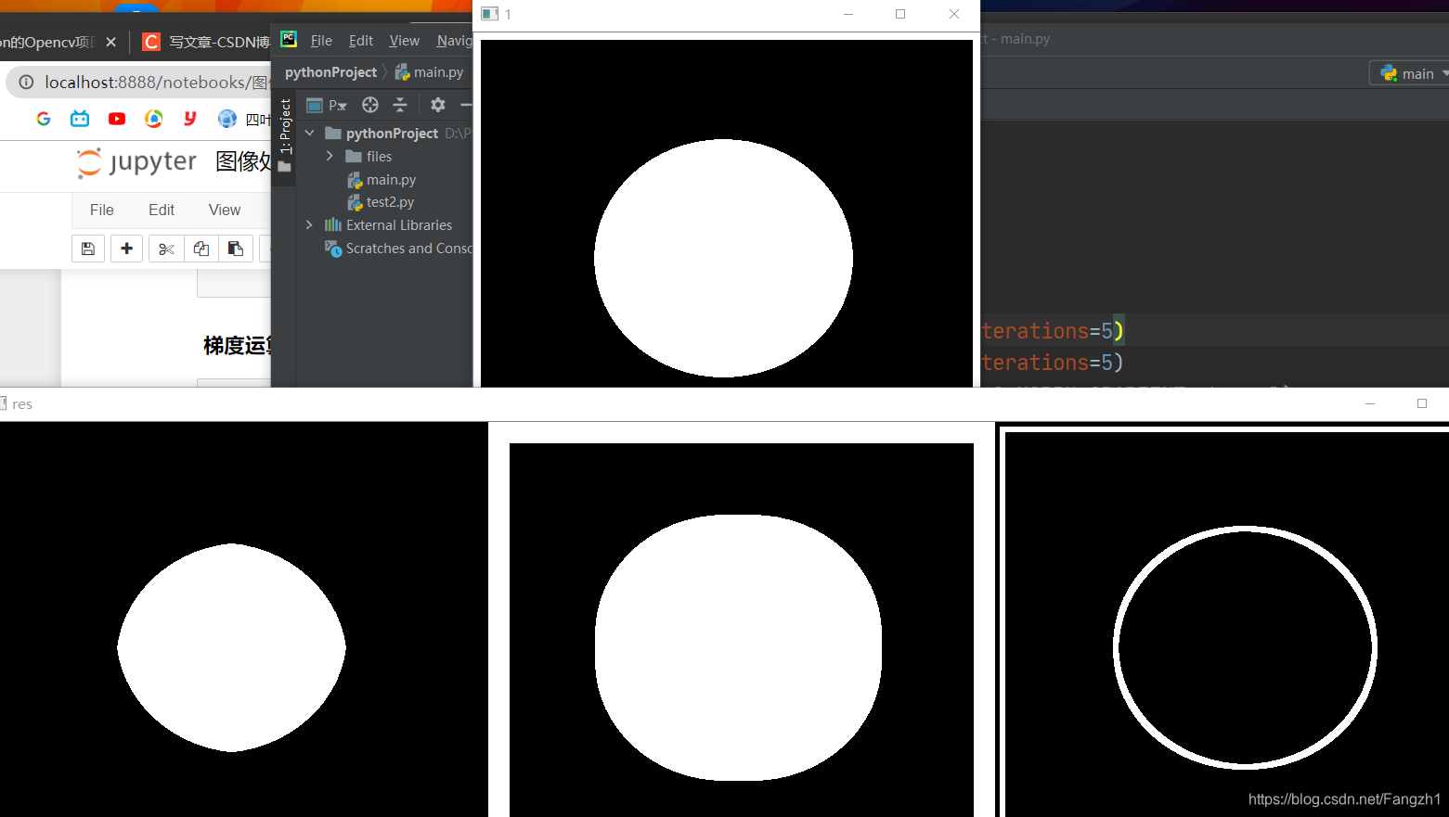Open the main run configuration dropdown
Viewport: 1449px width, 817px height.
click(x=1409, y=73)
